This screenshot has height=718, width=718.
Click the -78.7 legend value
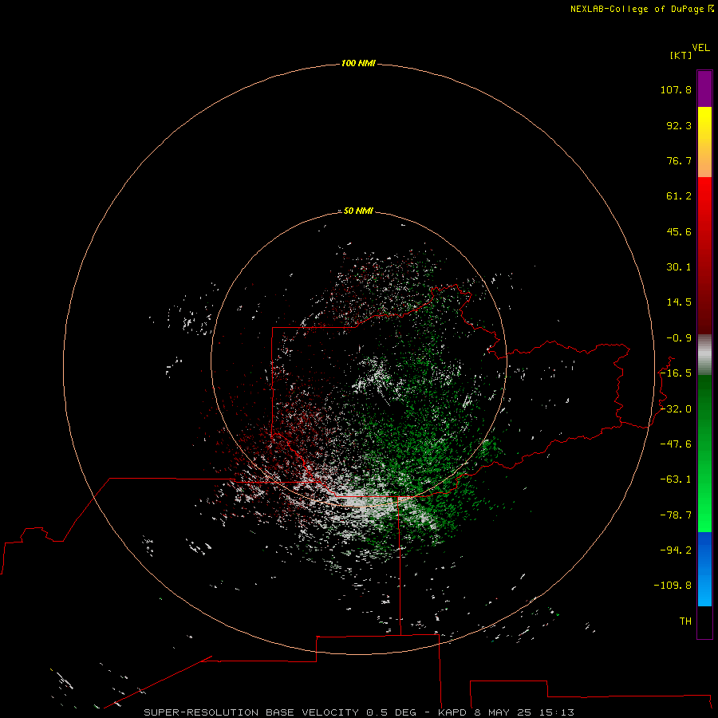(x=676, y=515)
